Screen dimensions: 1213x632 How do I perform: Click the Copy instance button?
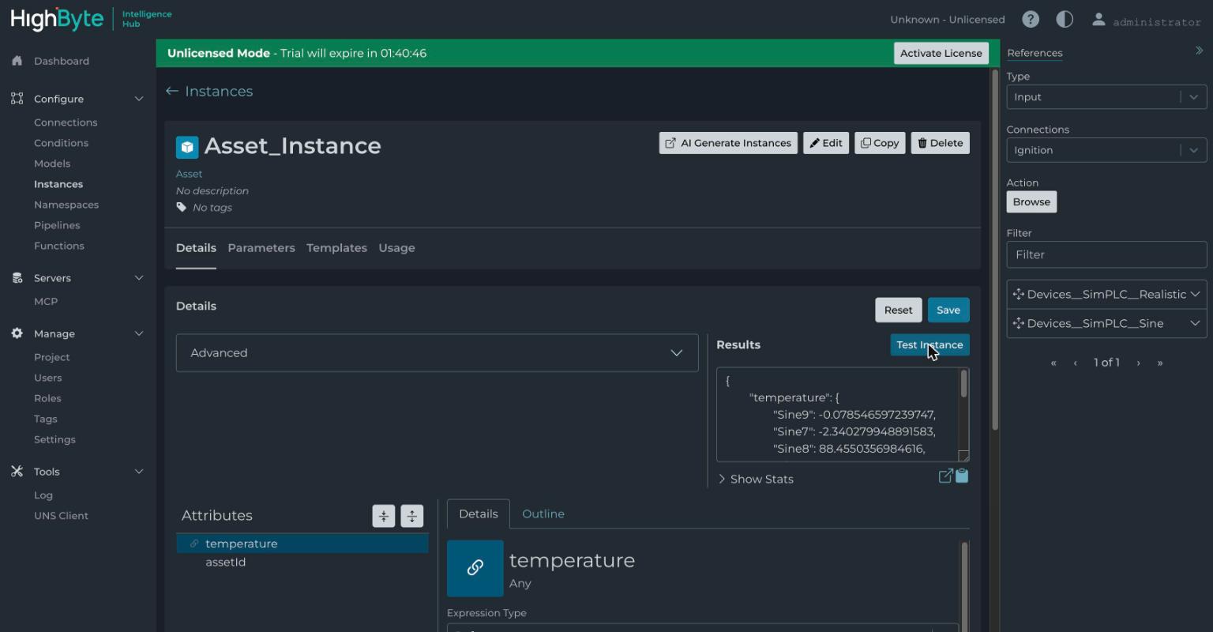(880, 143)
